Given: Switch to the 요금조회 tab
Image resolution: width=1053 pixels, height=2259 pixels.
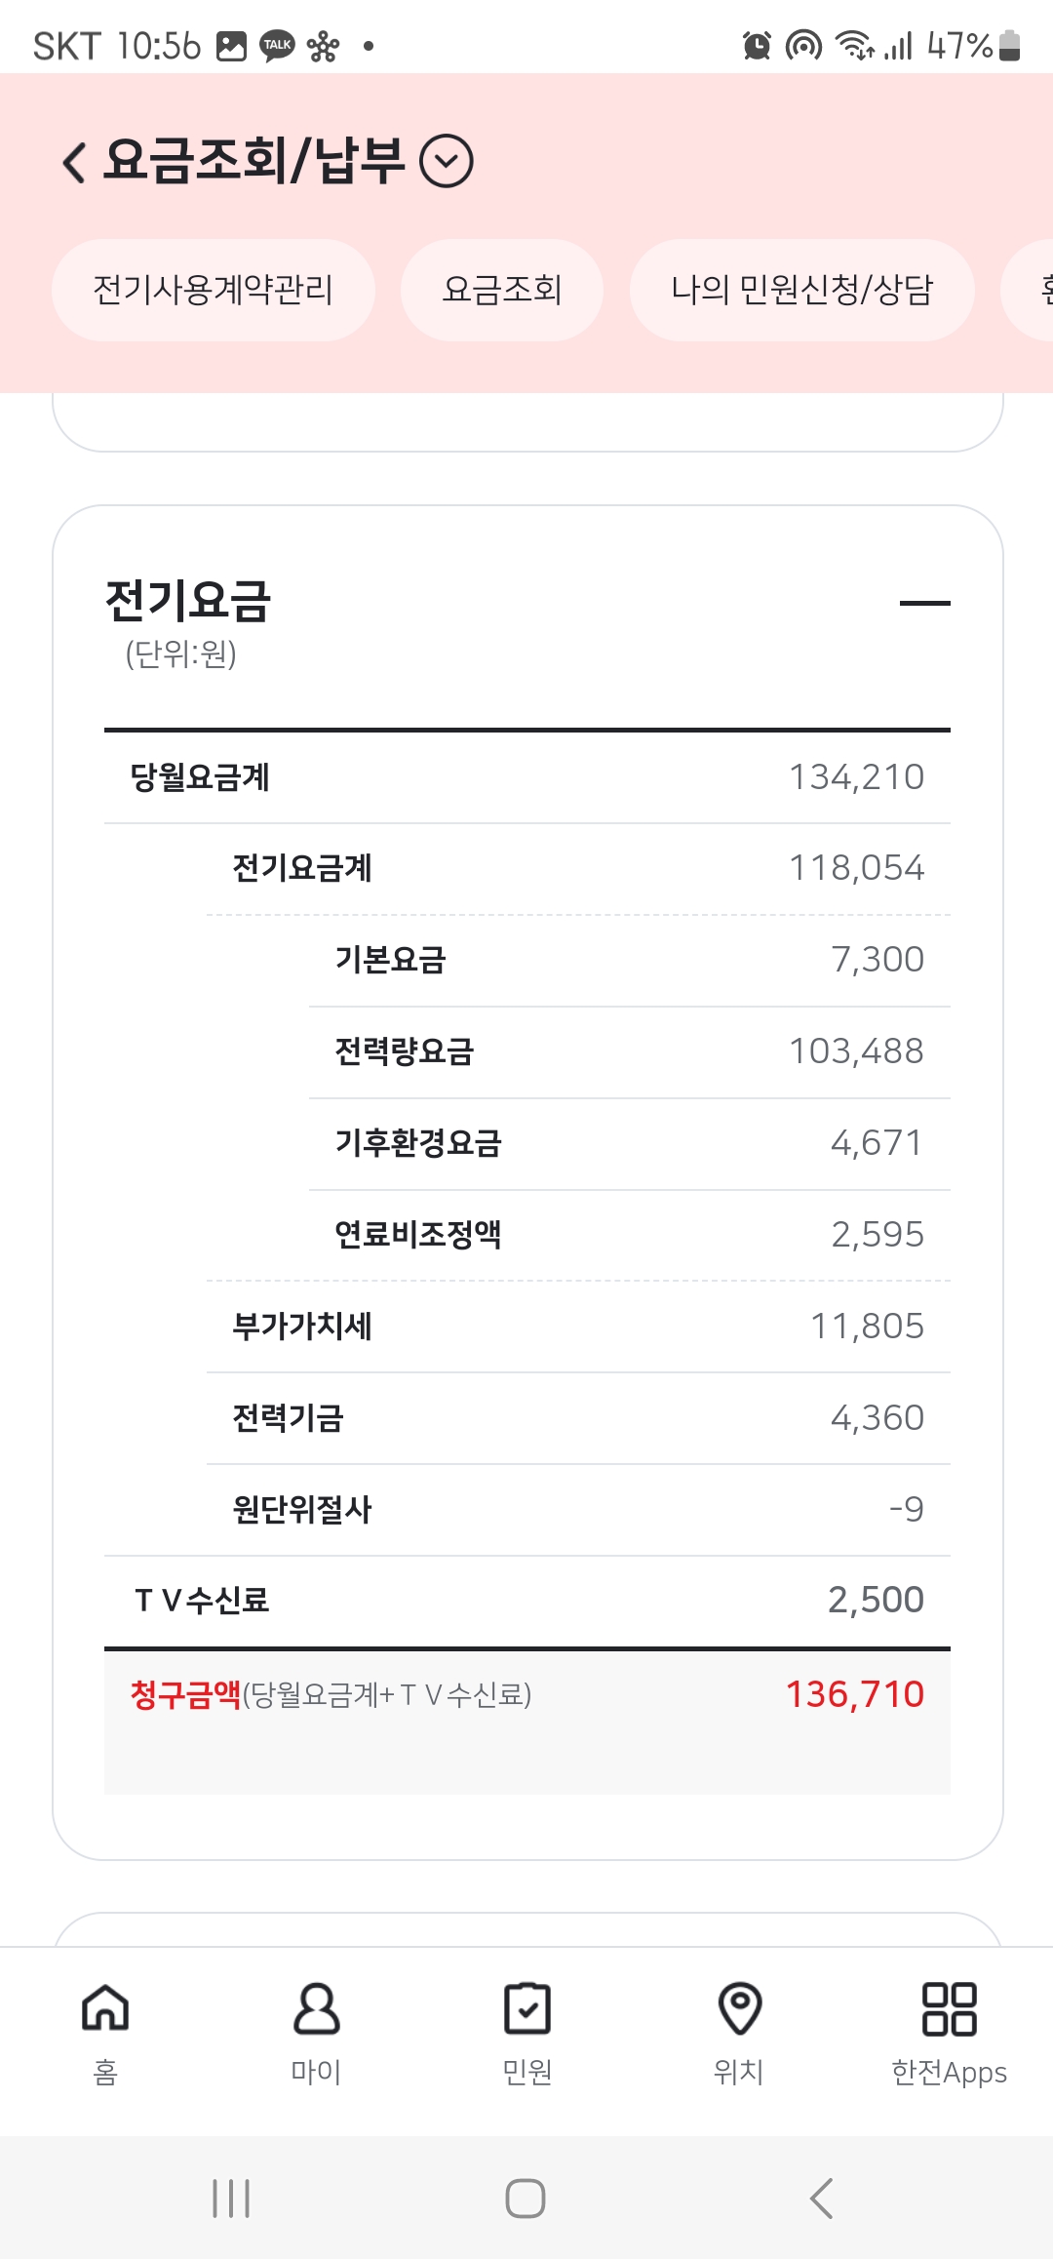Looking at the screenshot, I should point(501,290).
